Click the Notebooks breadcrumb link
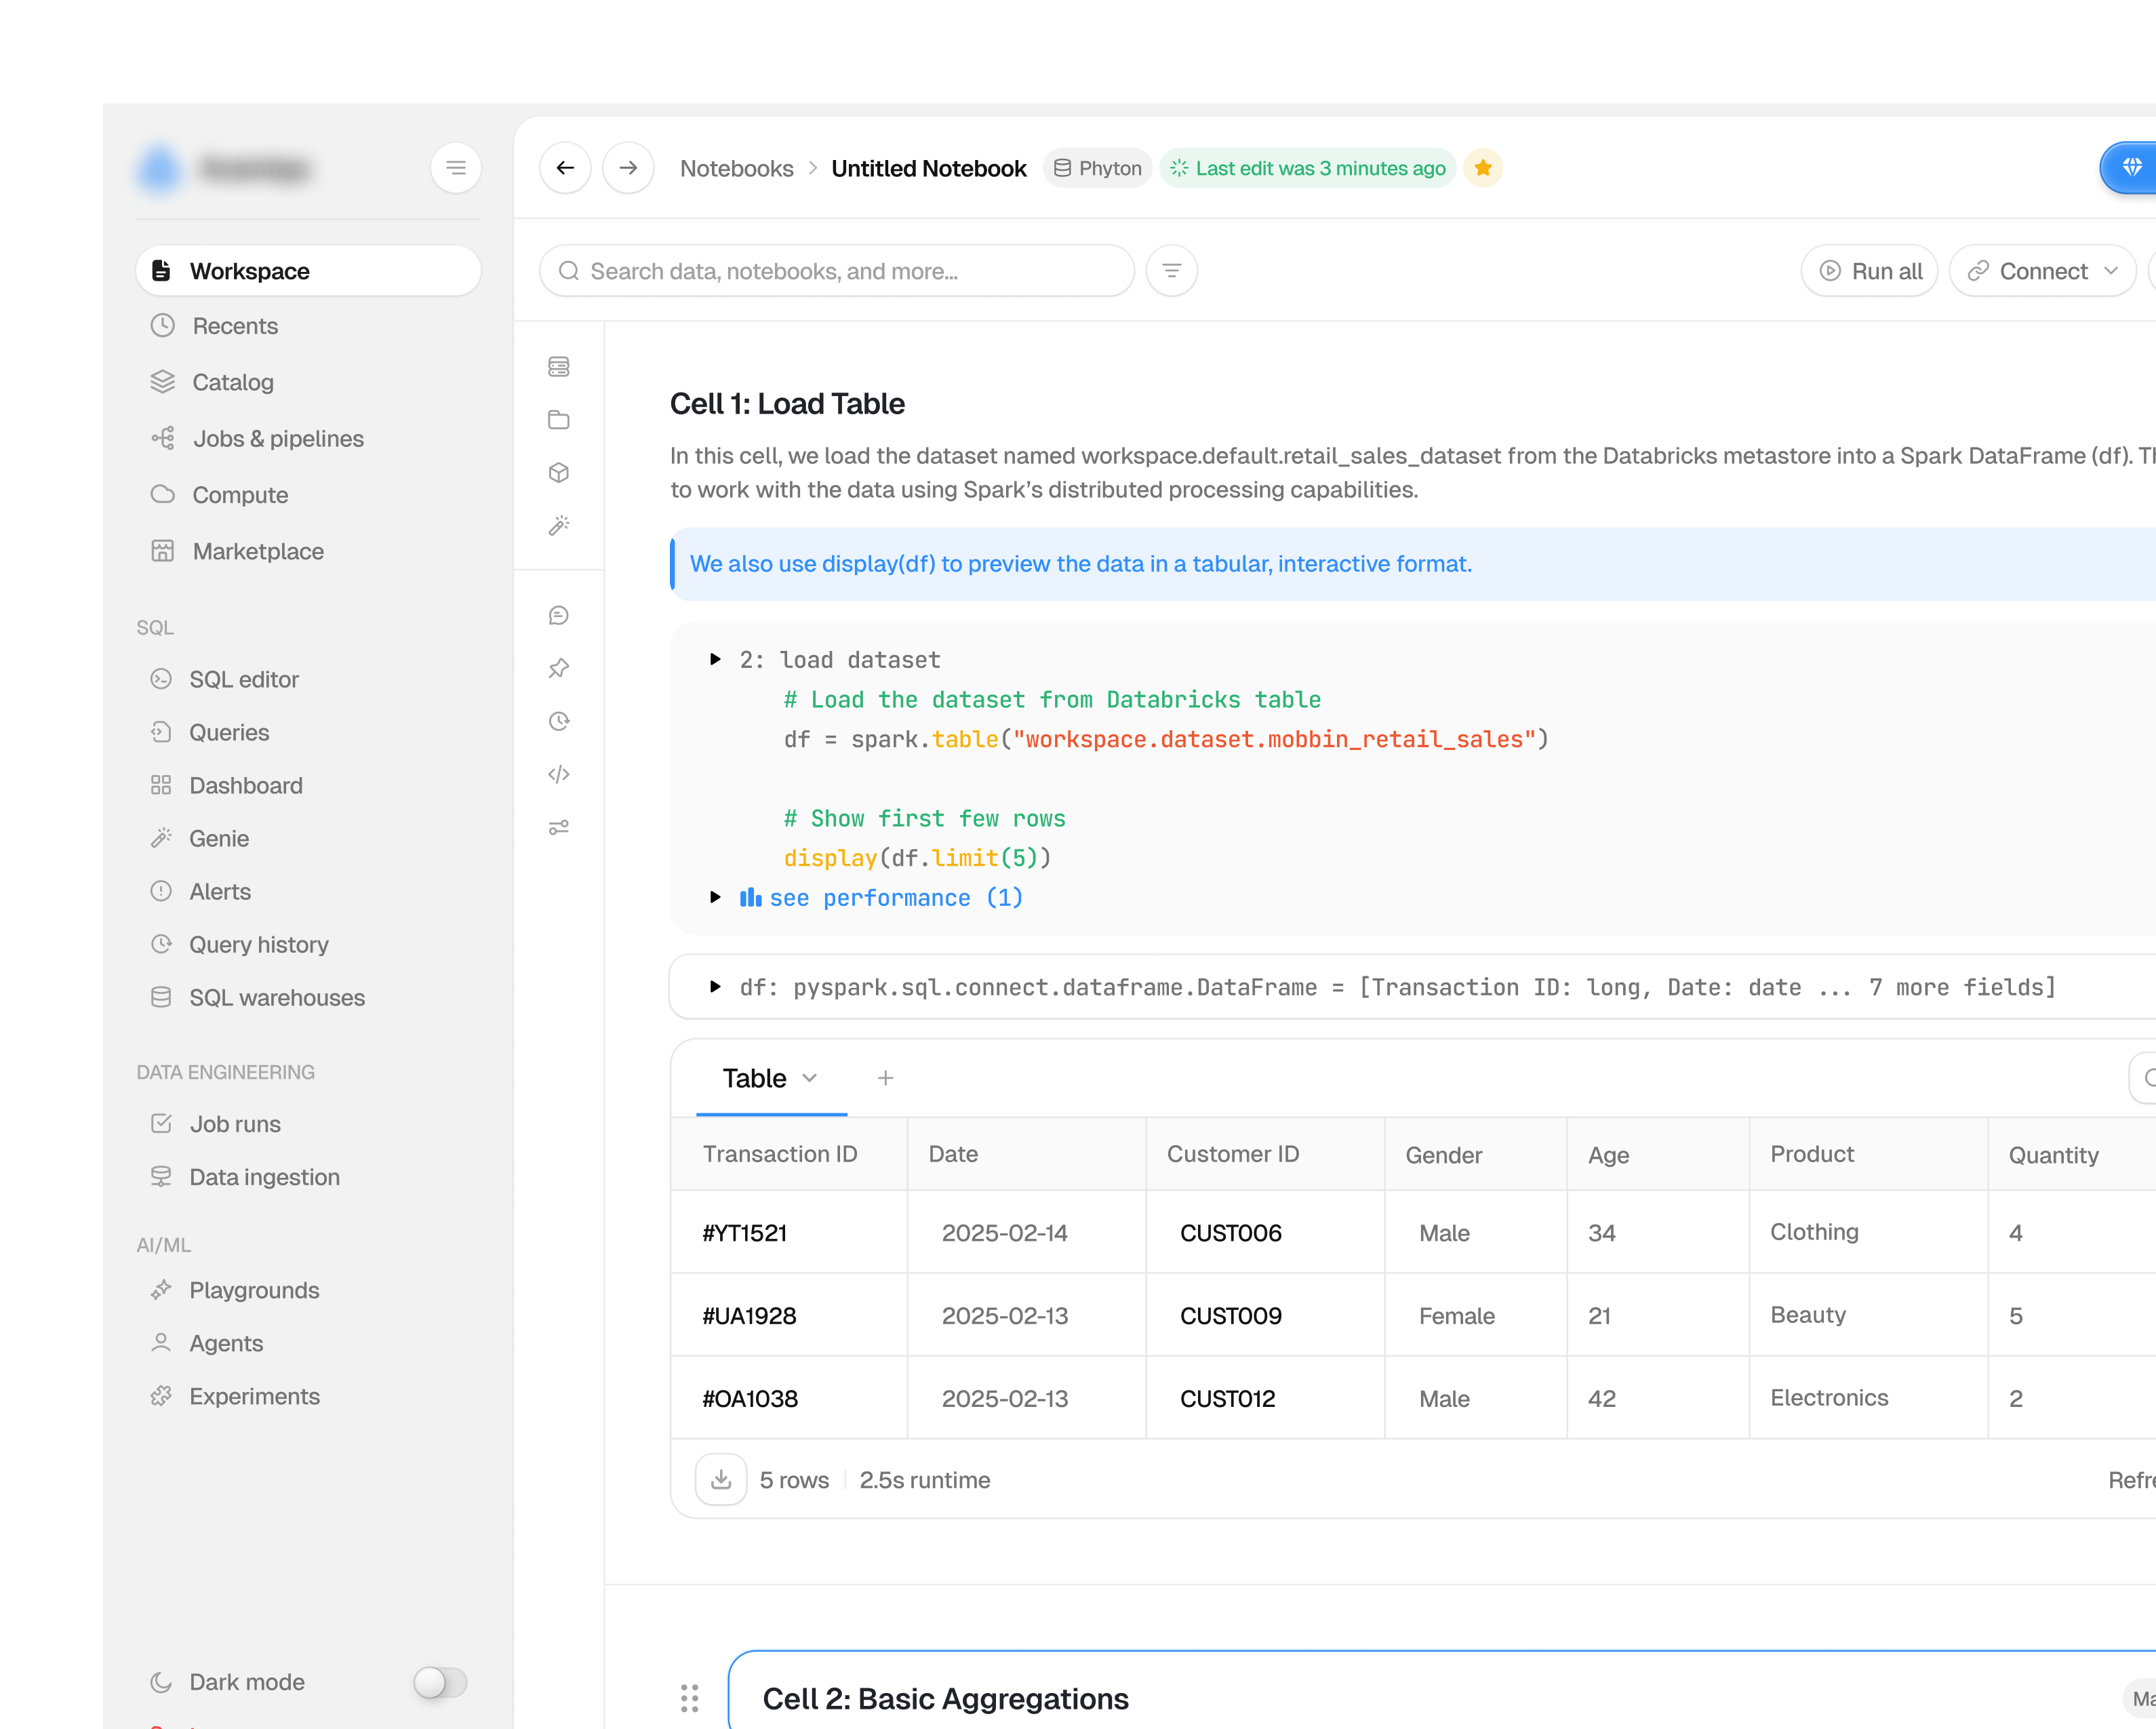The image size is (2156, 1729). click(737, 168)
